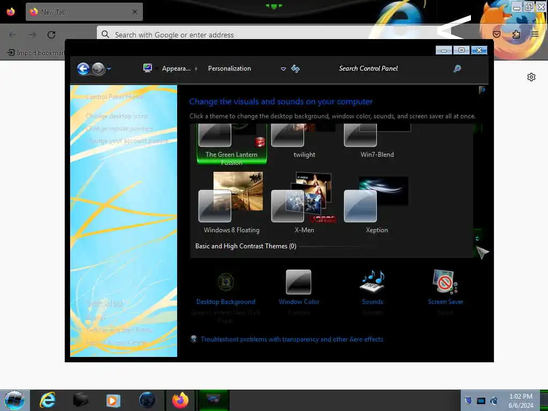Open Help via icon at top-right of panel
548x411 pixels.
(x=482, y=90)
